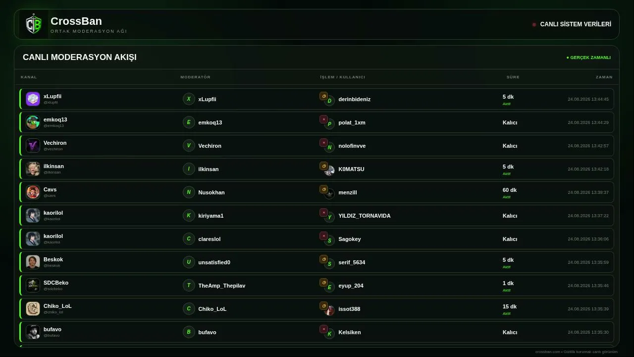Open the crossban.com footer link
Image resolution: width=634 pixels, height=357 pixels.
(547, 352)
